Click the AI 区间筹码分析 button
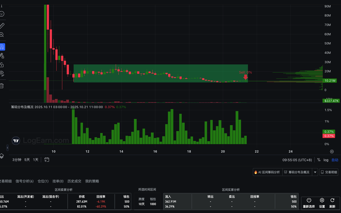 267,172
